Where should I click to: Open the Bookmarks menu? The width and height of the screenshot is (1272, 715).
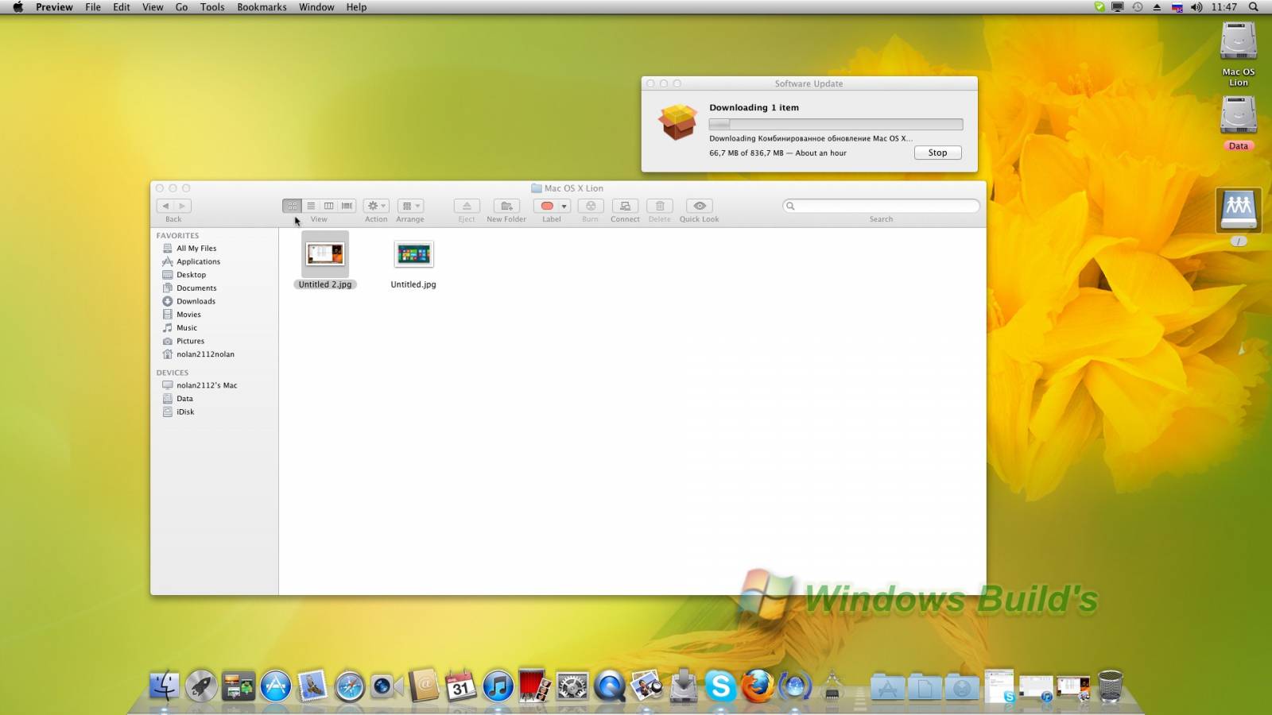[x=262, y=7]
